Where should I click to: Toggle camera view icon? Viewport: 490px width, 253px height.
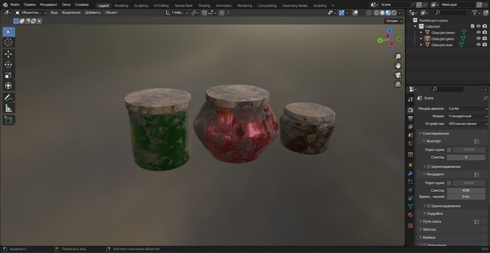(398, 75)
